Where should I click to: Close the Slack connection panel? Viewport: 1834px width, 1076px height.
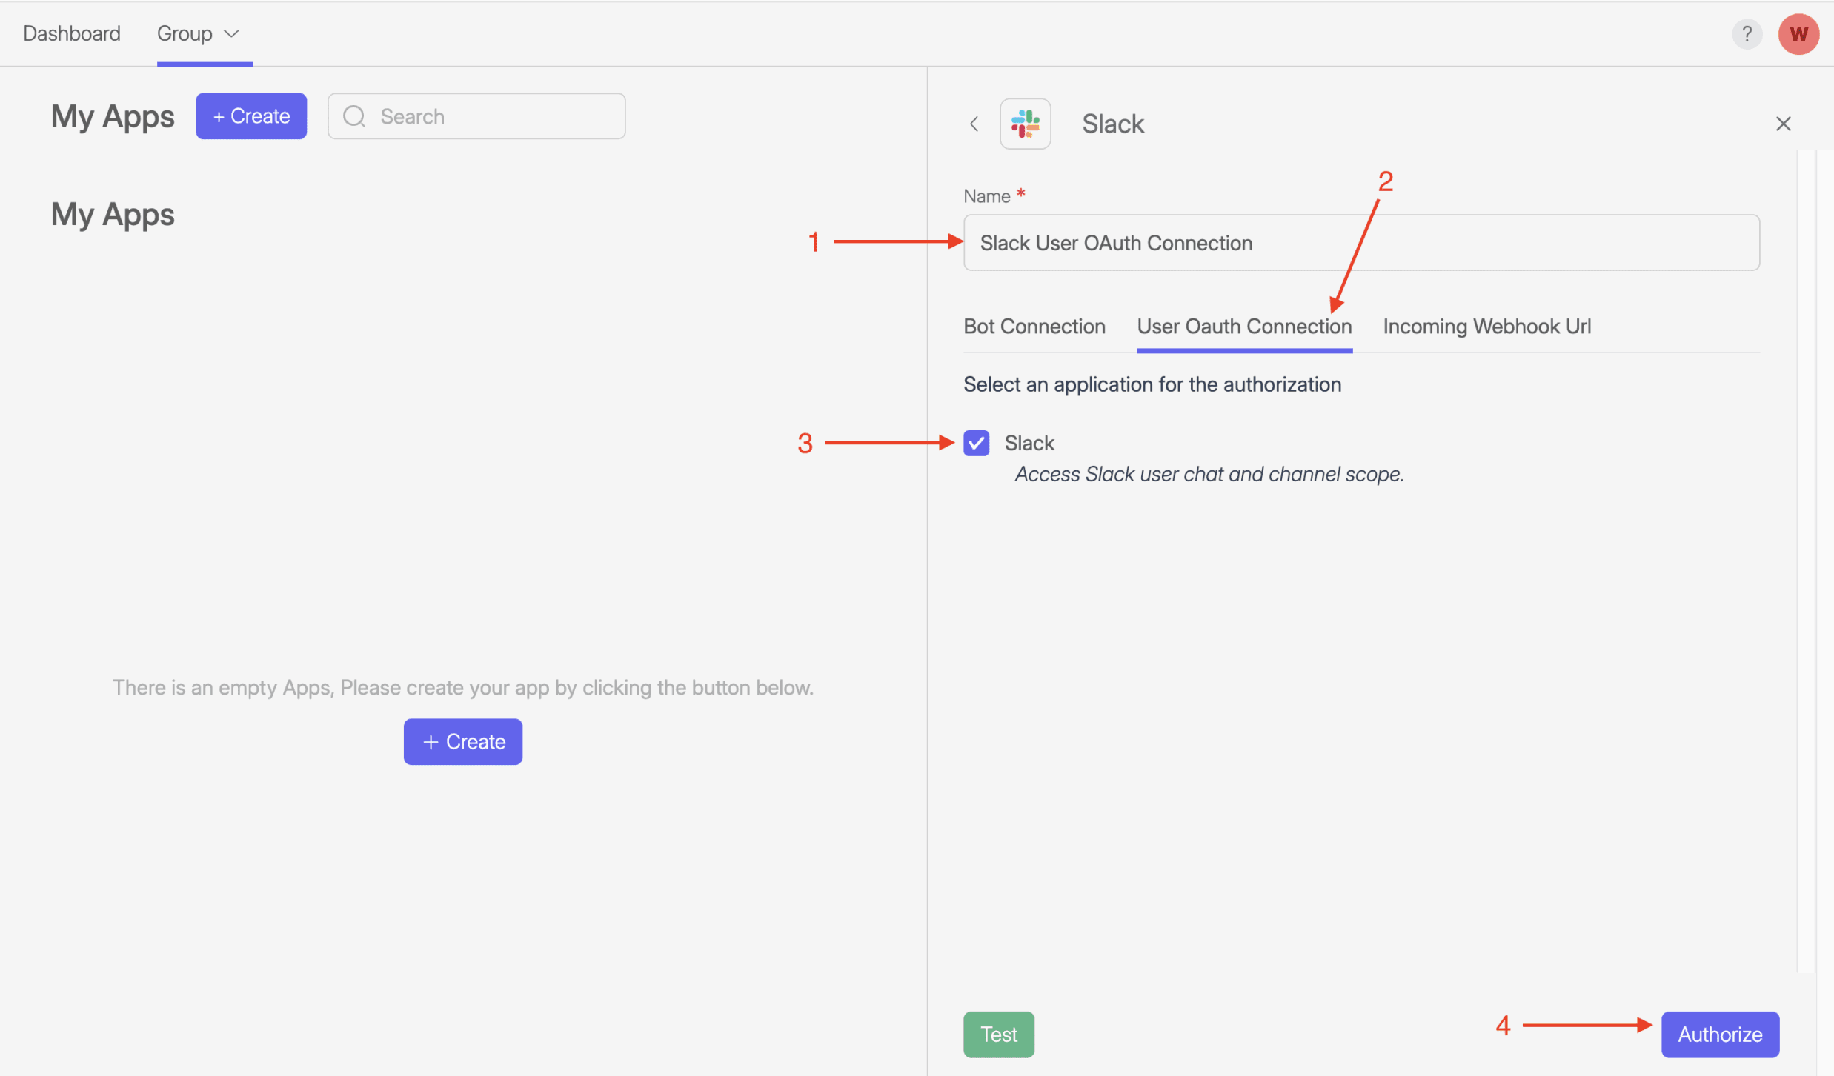pos(1783,124)
